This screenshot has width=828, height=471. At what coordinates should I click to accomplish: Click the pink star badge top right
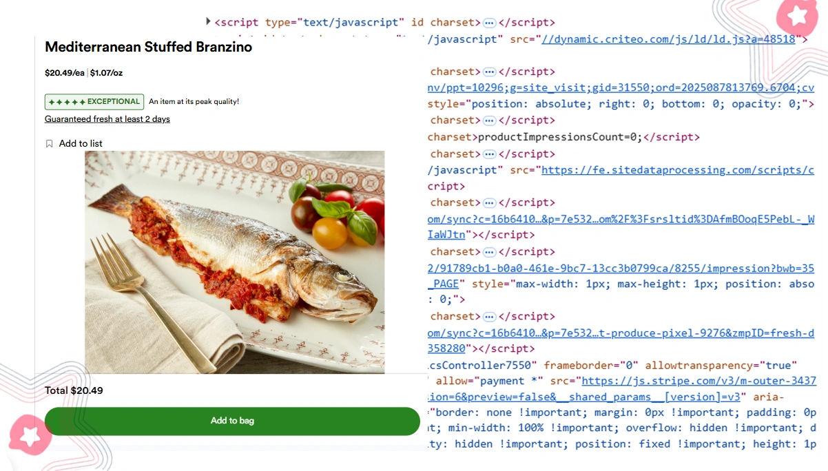click(796, 16)
